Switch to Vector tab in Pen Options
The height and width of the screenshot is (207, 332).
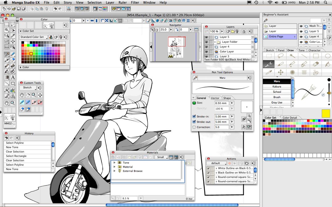click(x=215, y=98)
